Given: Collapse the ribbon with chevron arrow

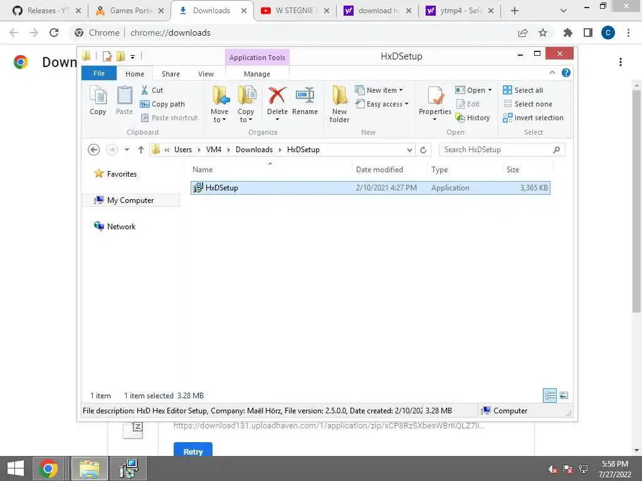Looking at the screenshot, I should (552, 73).
